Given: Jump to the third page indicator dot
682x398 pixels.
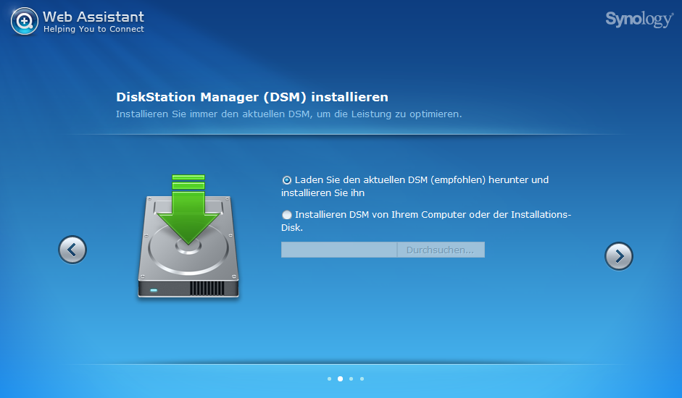Looking at the screenshot, I should coord(351,379).
